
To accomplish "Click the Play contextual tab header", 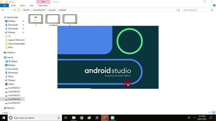I will [x=43, y=2].
